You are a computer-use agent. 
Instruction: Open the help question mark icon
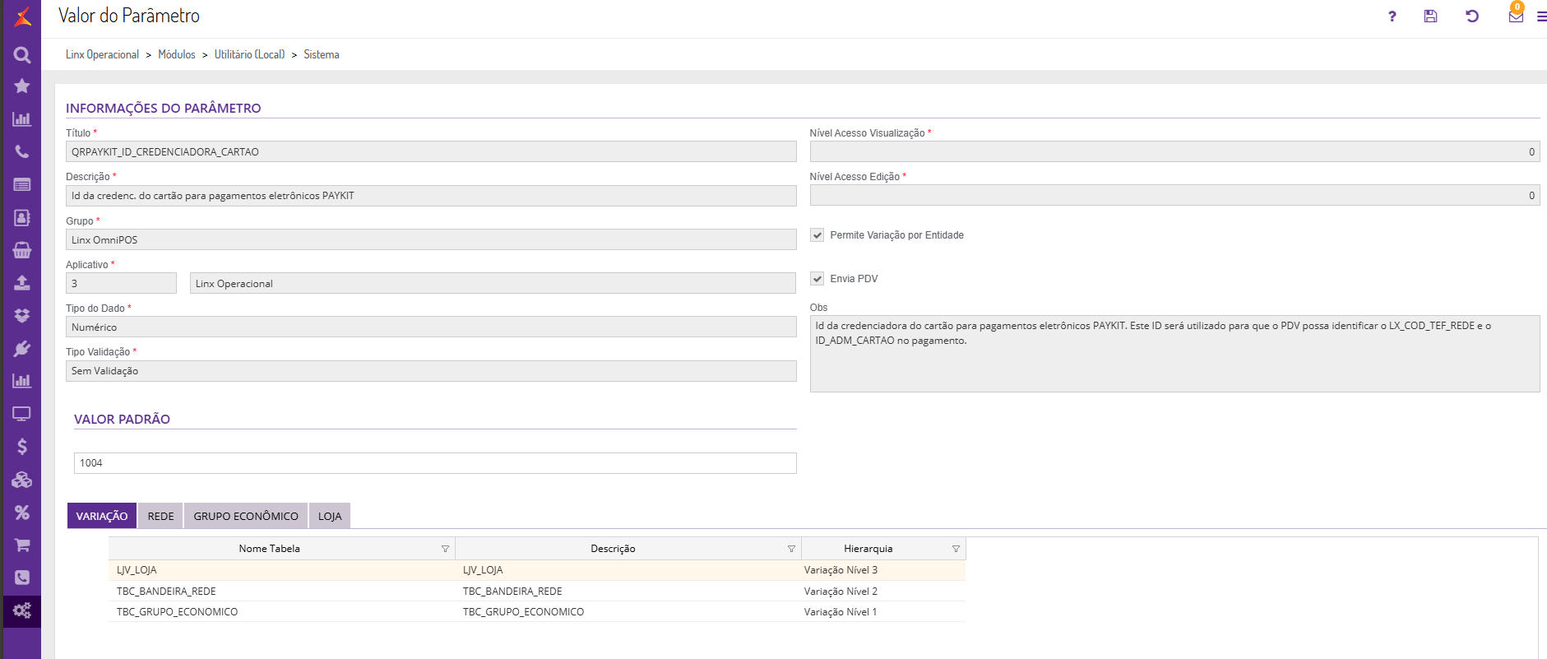click(x=1392, y=16)
